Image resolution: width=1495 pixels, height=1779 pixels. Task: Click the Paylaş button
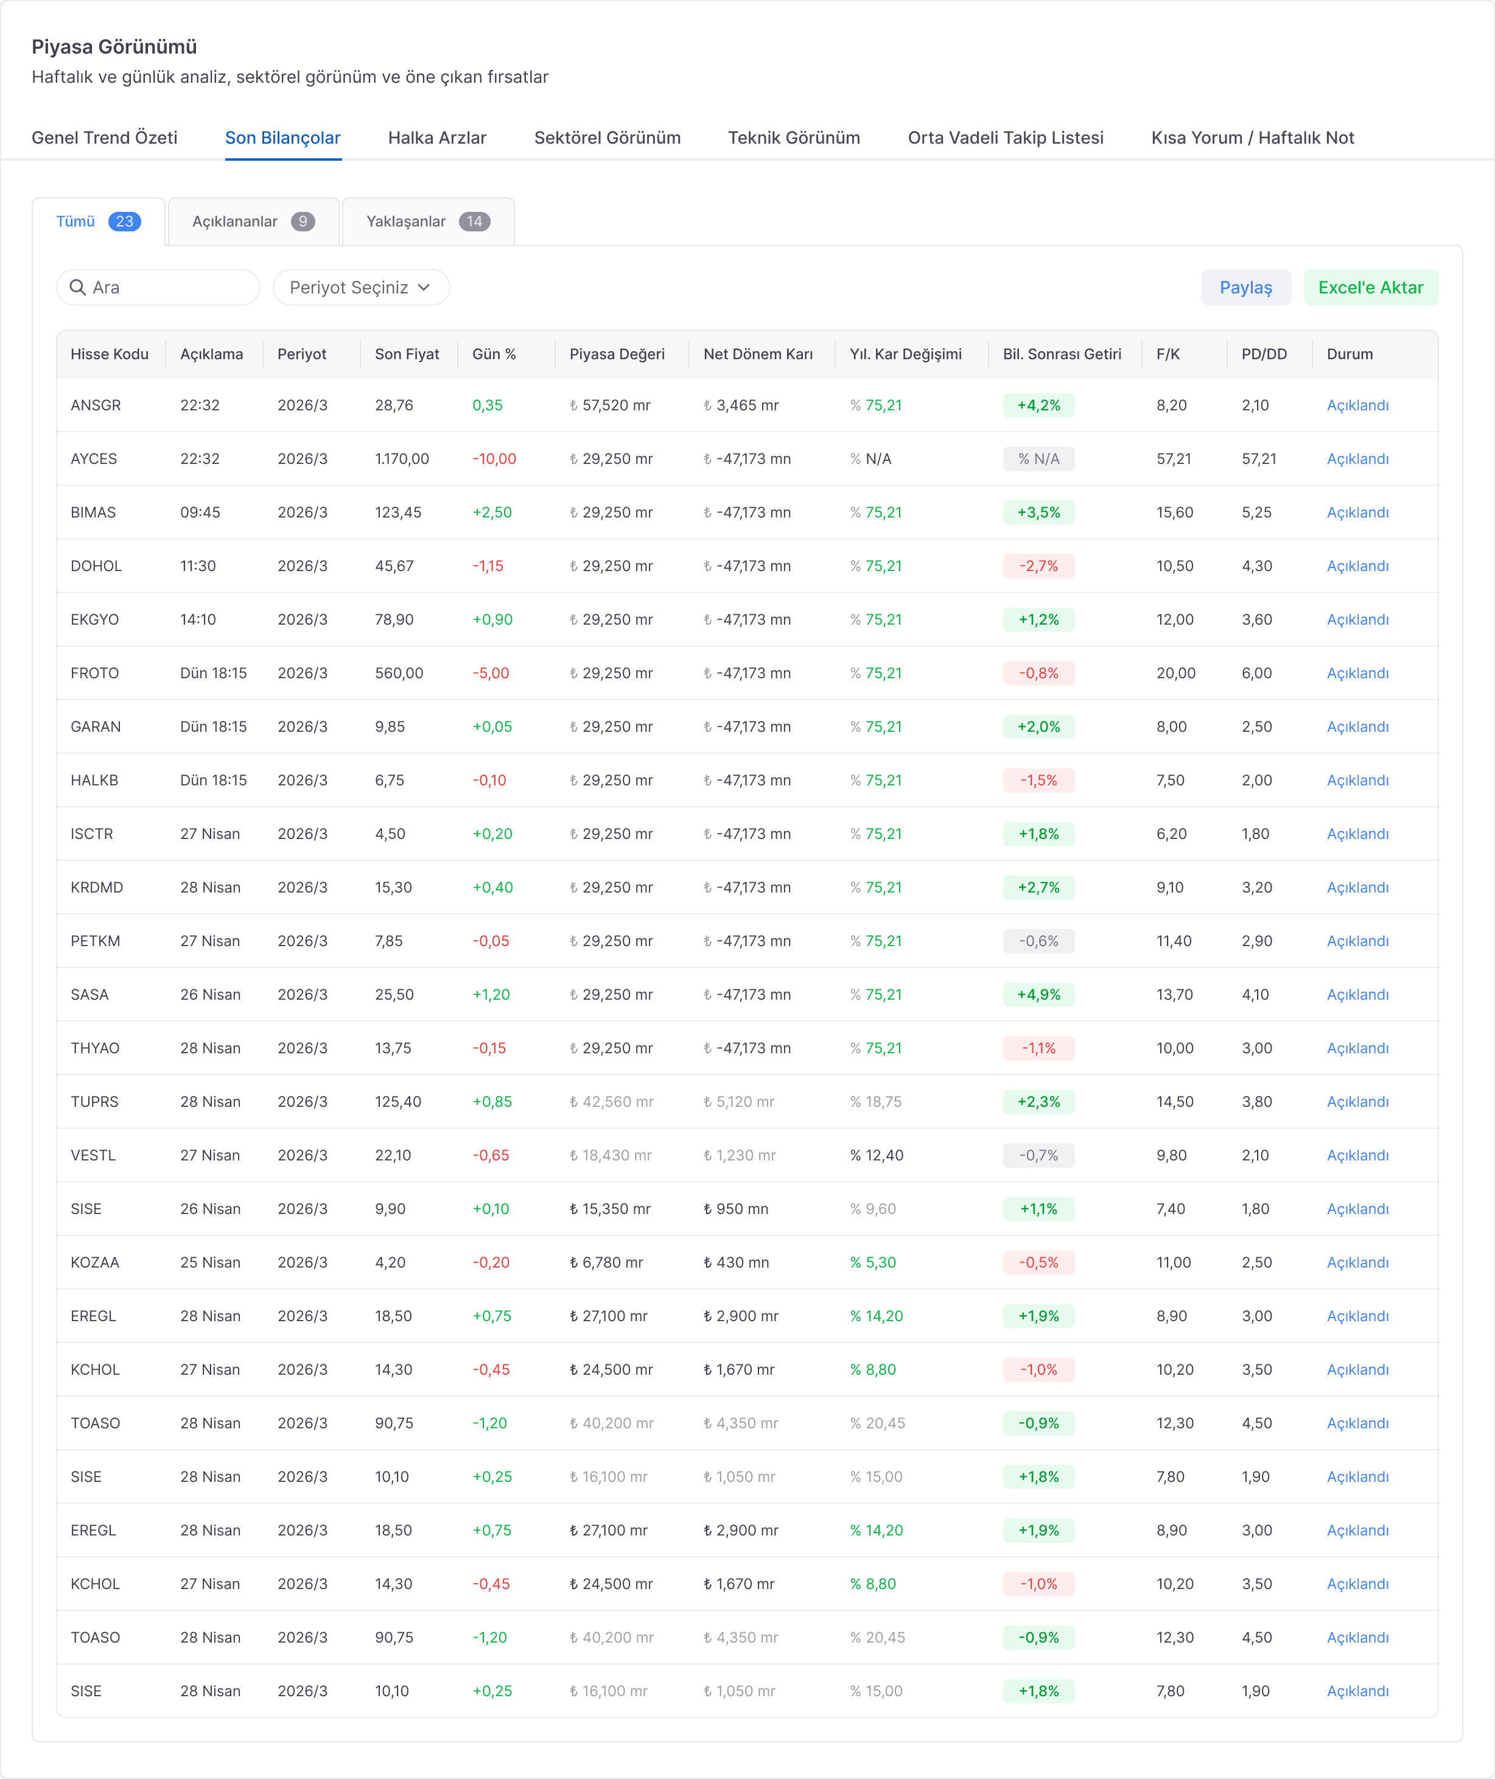(x=1246, y=287)
